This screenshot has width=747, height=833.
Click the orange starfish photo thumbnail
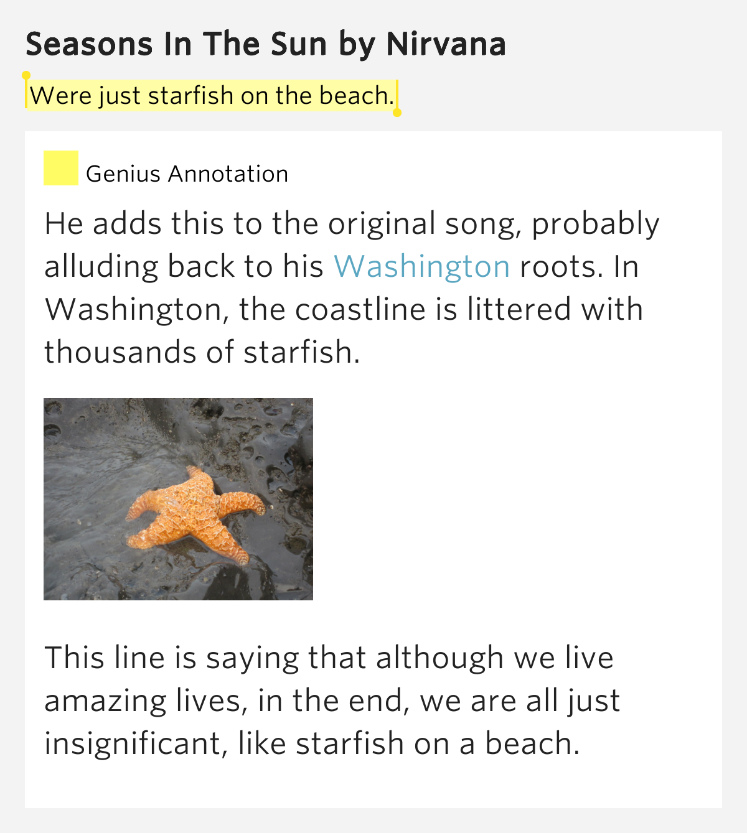click(178, 499)
